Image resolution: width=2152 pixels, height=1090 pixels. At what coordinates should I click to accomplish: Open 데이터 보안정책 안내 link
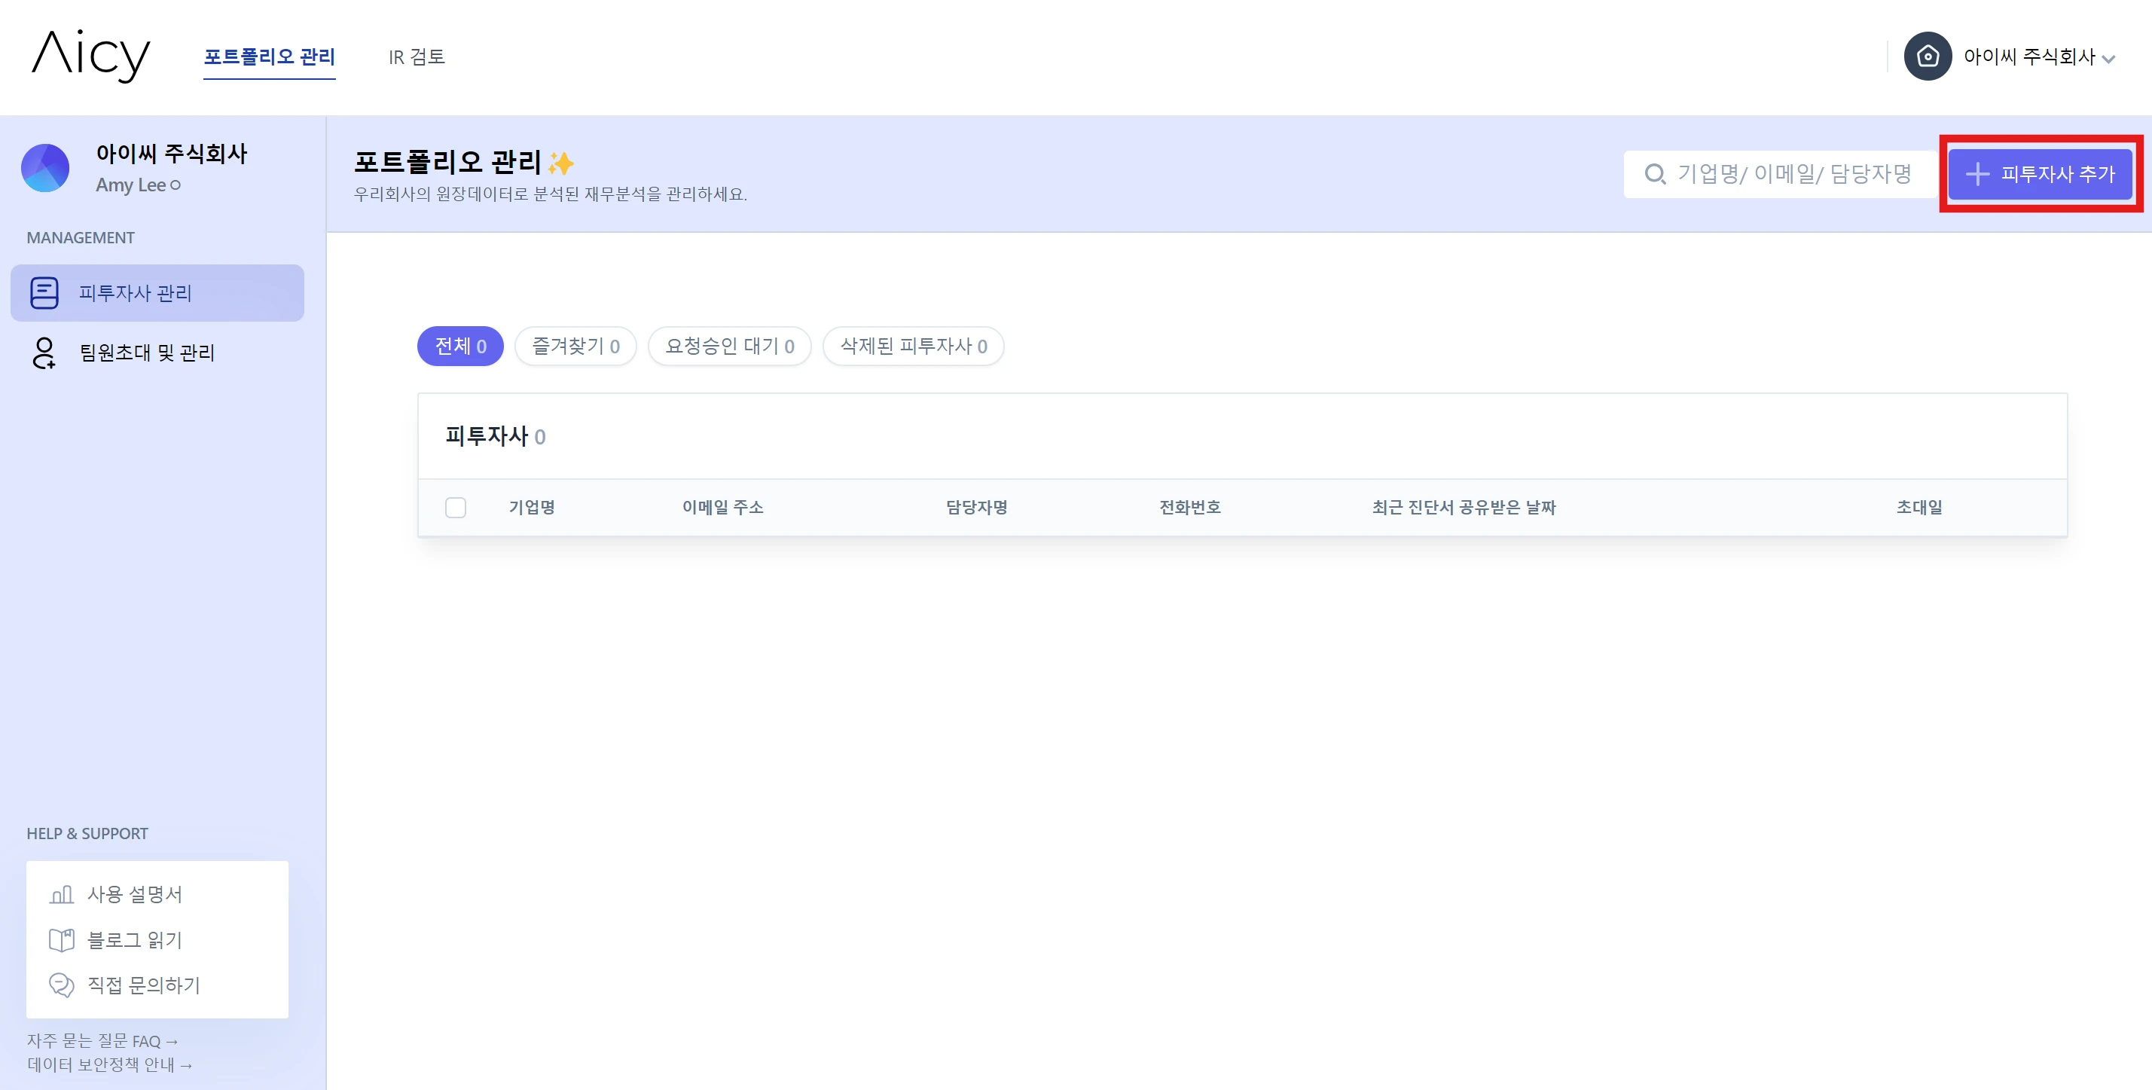tap(110, 1065)
